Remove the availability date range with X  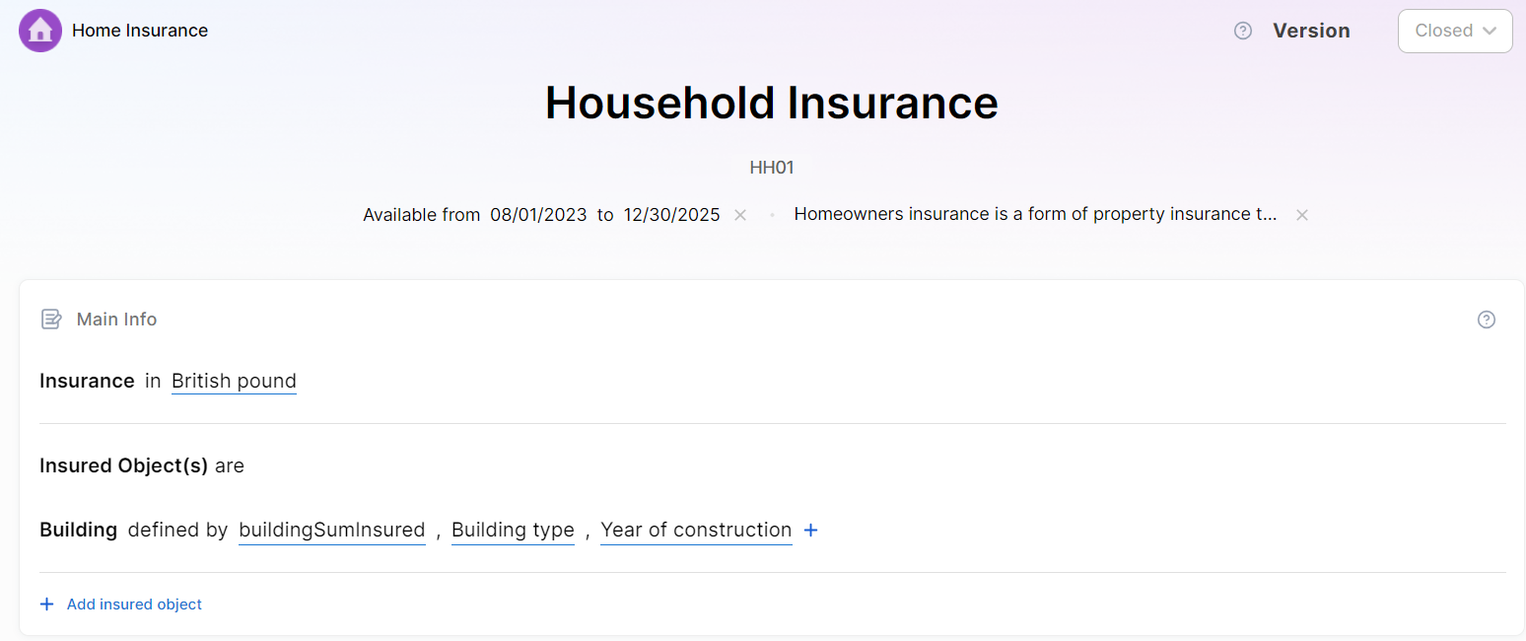(740, 215)
